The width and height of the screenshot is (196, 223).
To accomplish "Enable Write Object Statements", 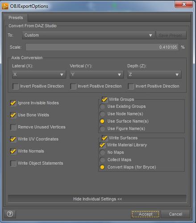I will tap(13, 163).
